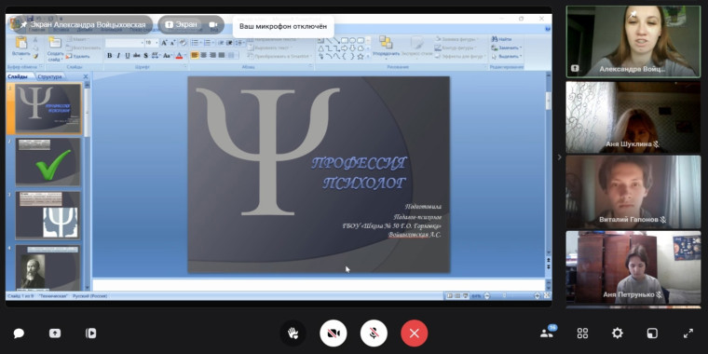Unmute microphone with the mic toggle

pos(374,334)
